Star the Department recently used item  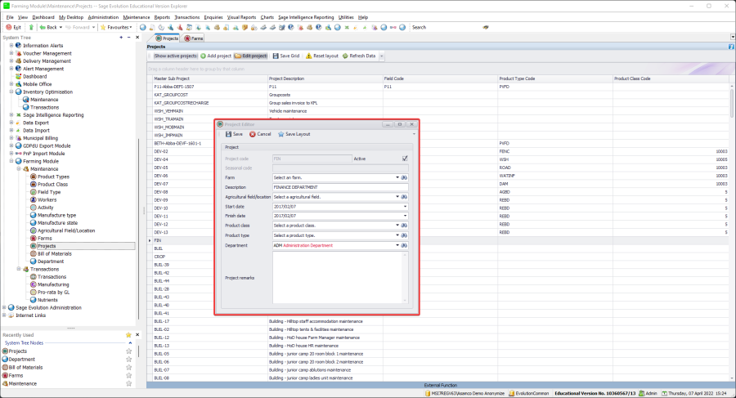coord(128,359)
